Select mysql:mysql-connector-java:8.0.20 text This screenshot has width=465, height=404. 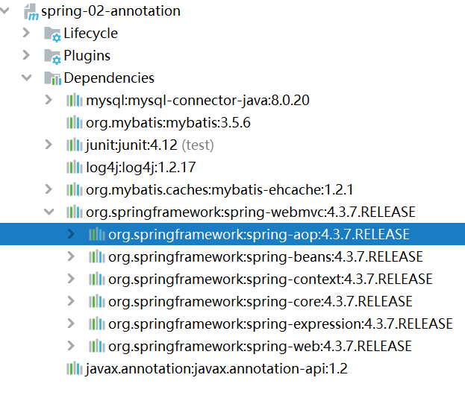point(198,101)
